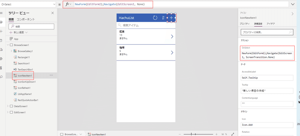This screenshot has height=136, width=300.
Task: Select RectQuickActionBar1 in the tree
Action: click(x=28, y=100)
